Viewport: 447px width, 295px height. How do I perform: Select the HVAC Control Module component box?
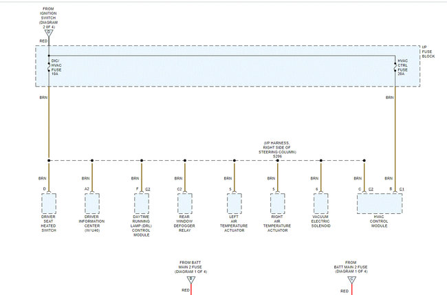tap(380, 204)
